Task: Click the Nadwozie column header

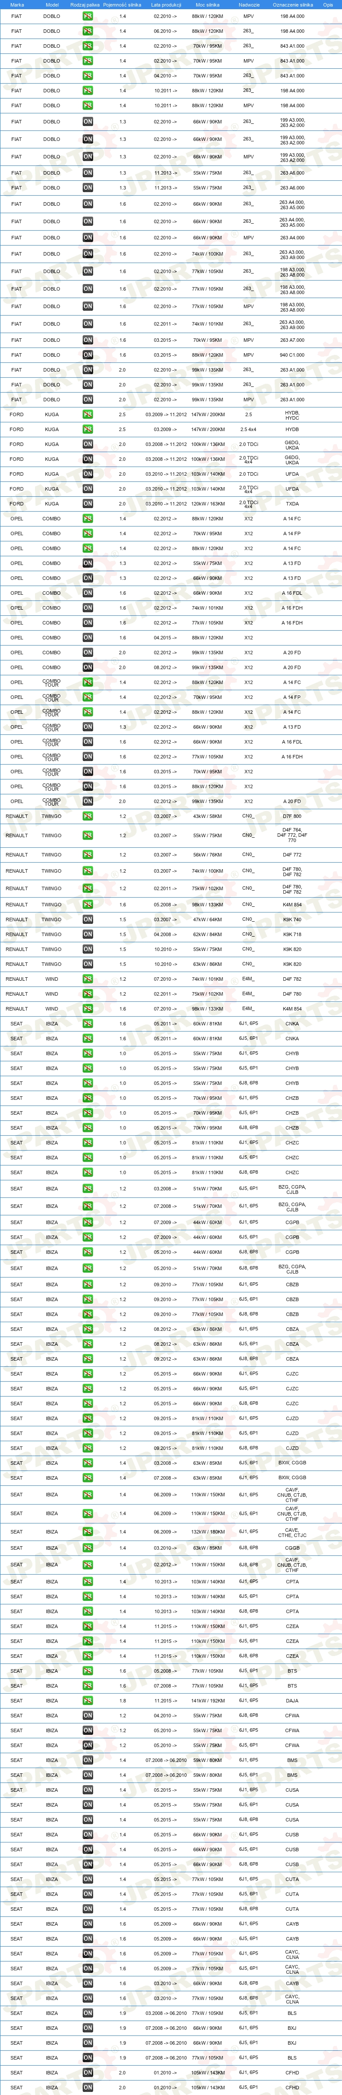Action: [x=249, y=5]
